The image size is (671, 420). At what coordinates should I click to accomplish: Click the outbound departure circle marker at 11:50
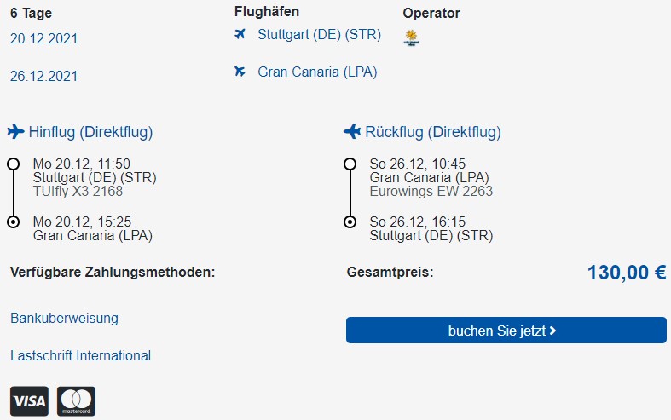pos(14,164)
